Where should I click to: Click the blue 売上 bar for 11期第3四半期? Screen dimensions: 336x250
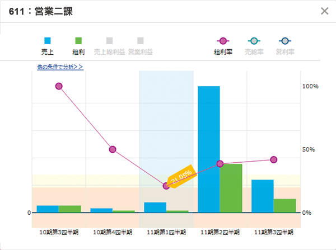tap(263, 196)
